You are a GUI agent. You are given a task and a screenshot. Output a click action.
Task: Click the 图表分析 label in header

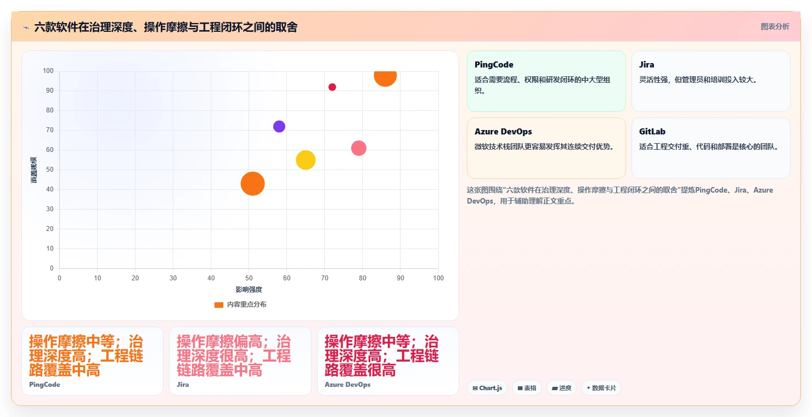pyautogui.click(x=775, y=26)
